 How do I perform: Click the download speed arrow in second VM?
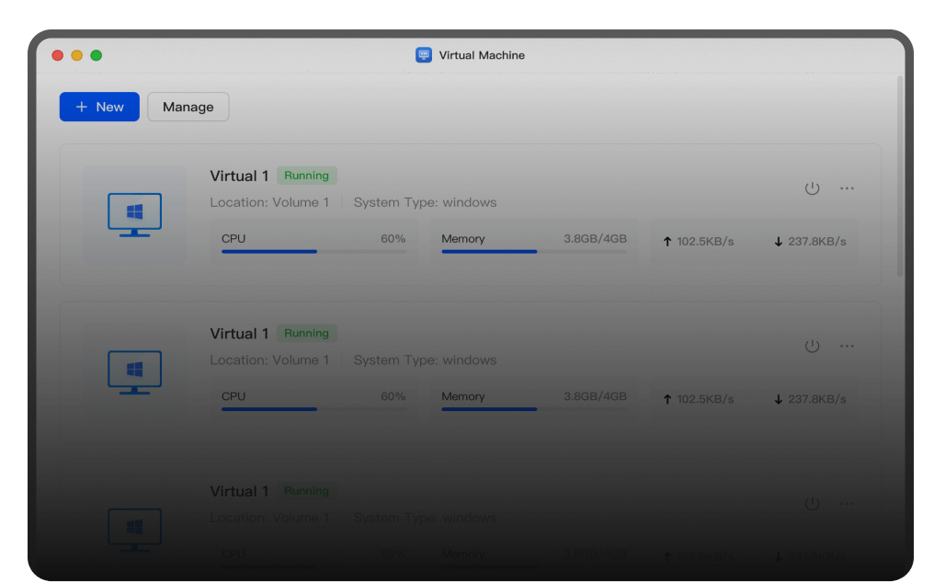(x=778, y=399)
